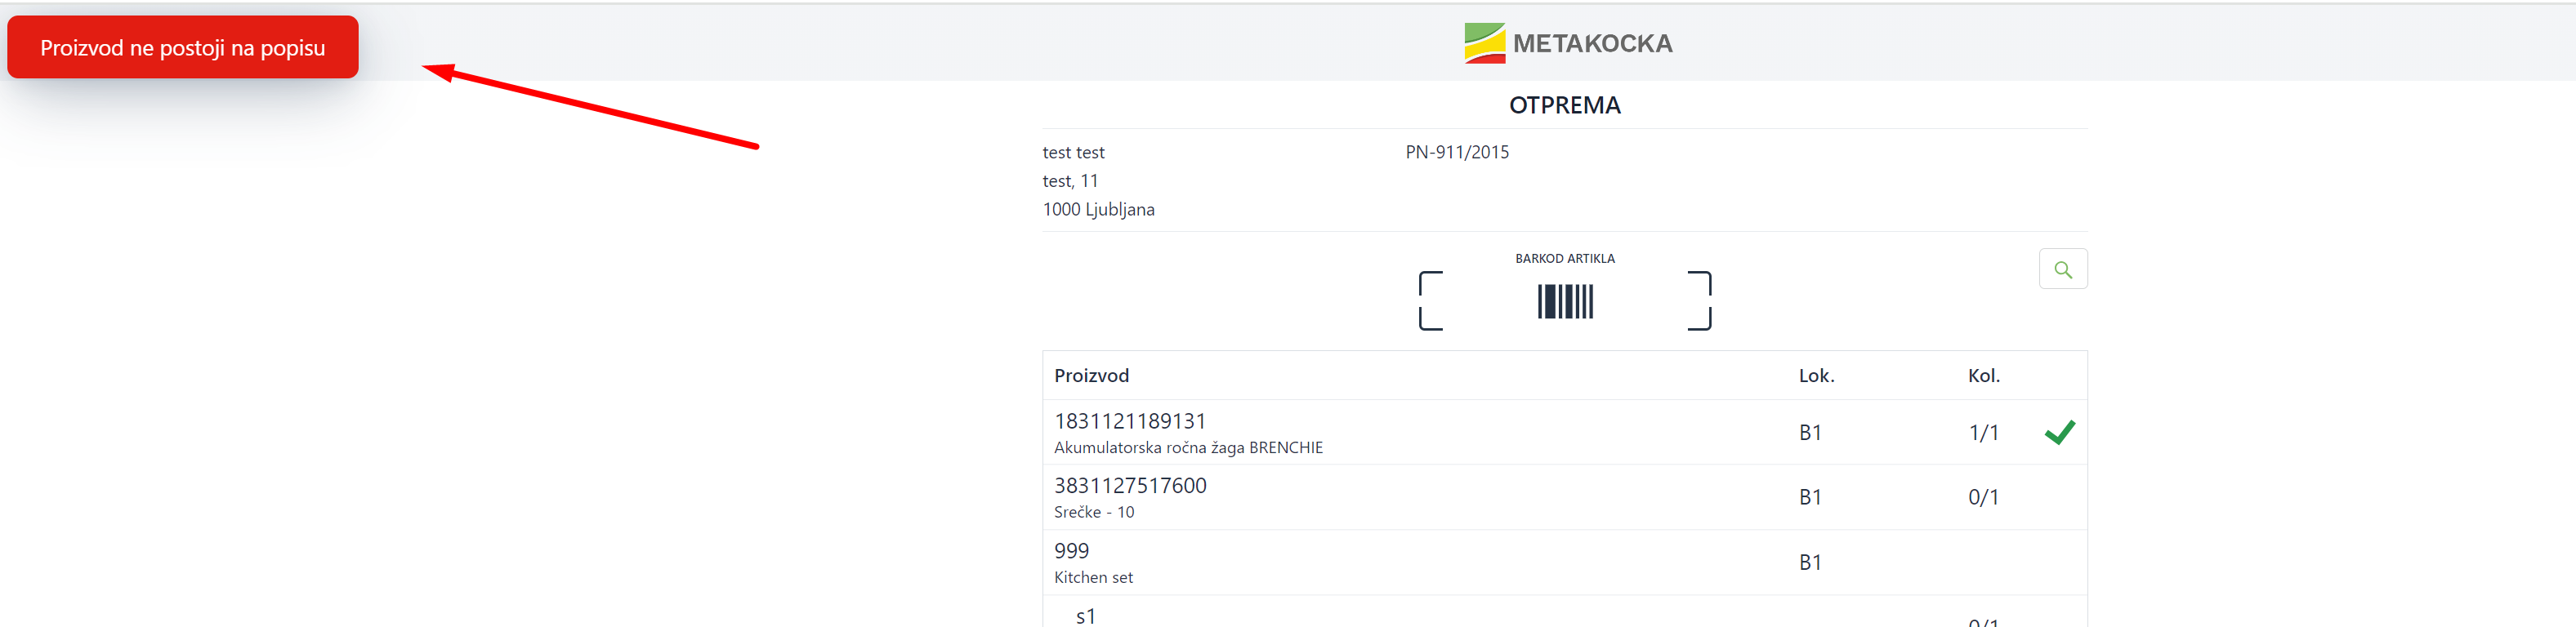The image size is (2576, 627).
Task: Click the green checkmark for Akumulatorska žaga
Action: (2060, 432)
